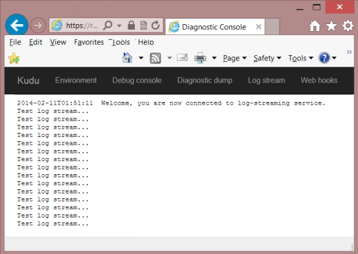Expand command bar overflow chevron

point(349,52)
